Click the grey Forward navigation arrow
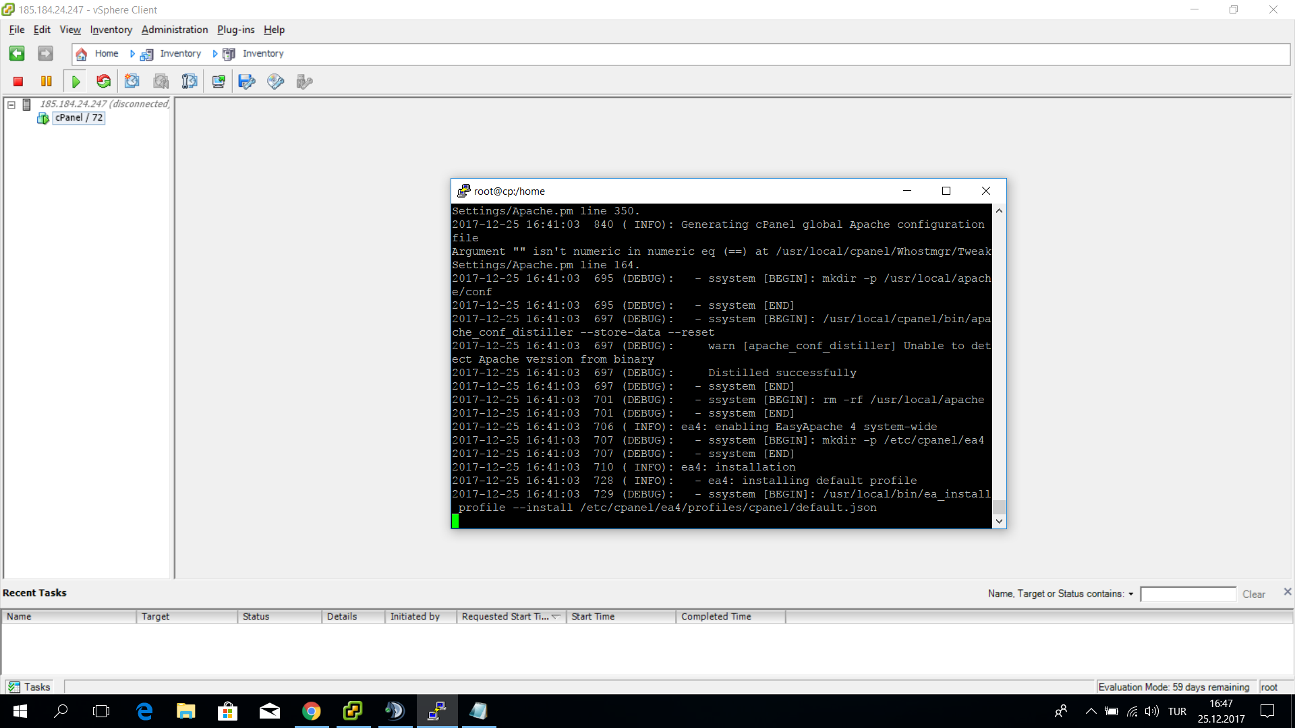The image size is (1295, 728). pos(45,53)
